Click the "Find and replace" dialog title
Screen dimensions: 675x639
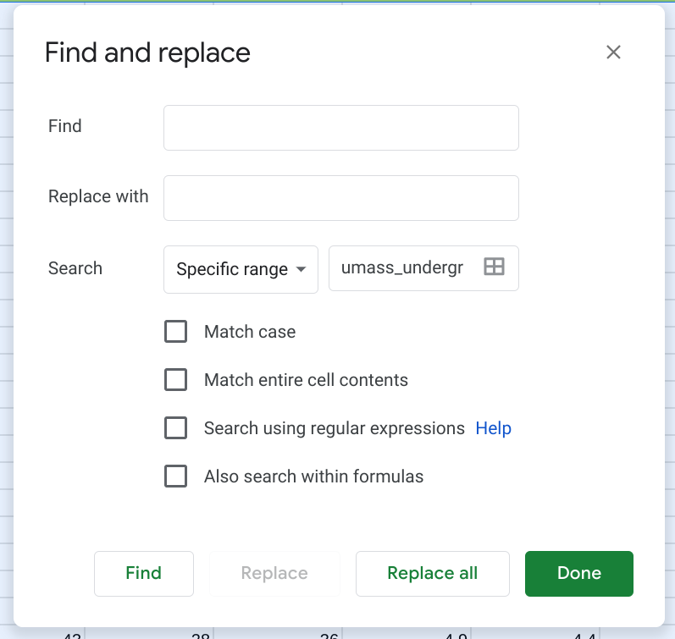[147, 52]
